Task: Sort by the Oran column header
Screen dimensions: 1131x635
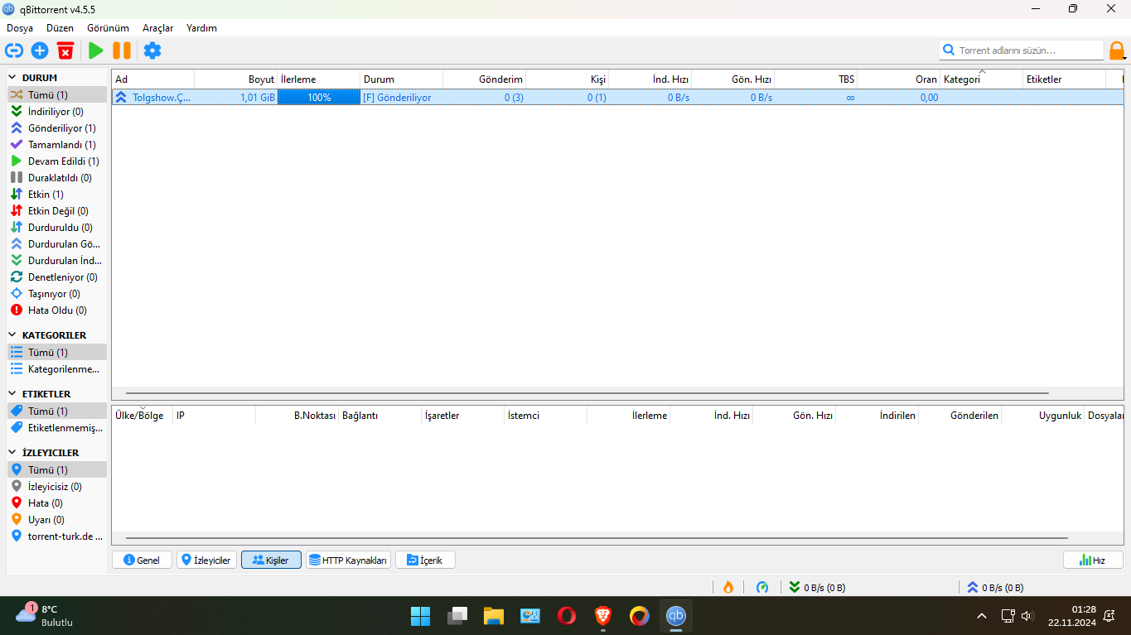Action: (x=899, y=79)
